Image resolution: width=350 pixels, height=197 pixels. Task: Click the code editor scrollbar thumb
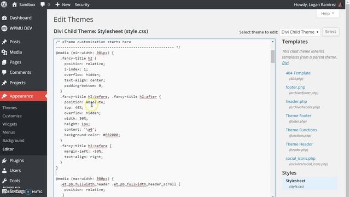point(272,56)
